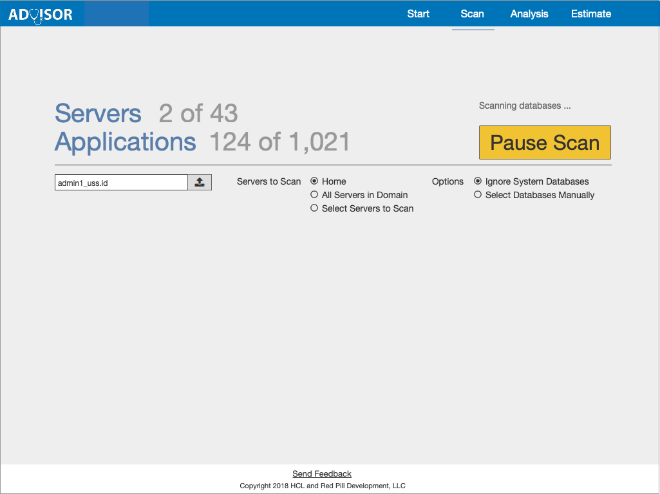This screenshot has height=494, width=660.
Task: Click the copyright notice in the footer
Action: [x=323, y=486]
